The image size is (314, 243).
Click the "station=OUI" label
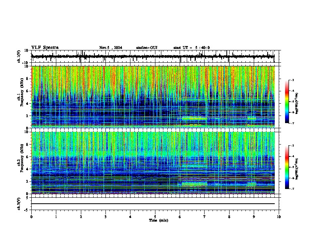click(x=147, y=48)
